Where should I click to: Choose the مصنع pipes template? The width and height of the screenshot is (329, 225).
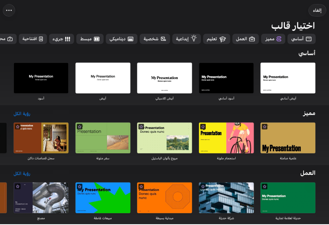pos(41,198)
